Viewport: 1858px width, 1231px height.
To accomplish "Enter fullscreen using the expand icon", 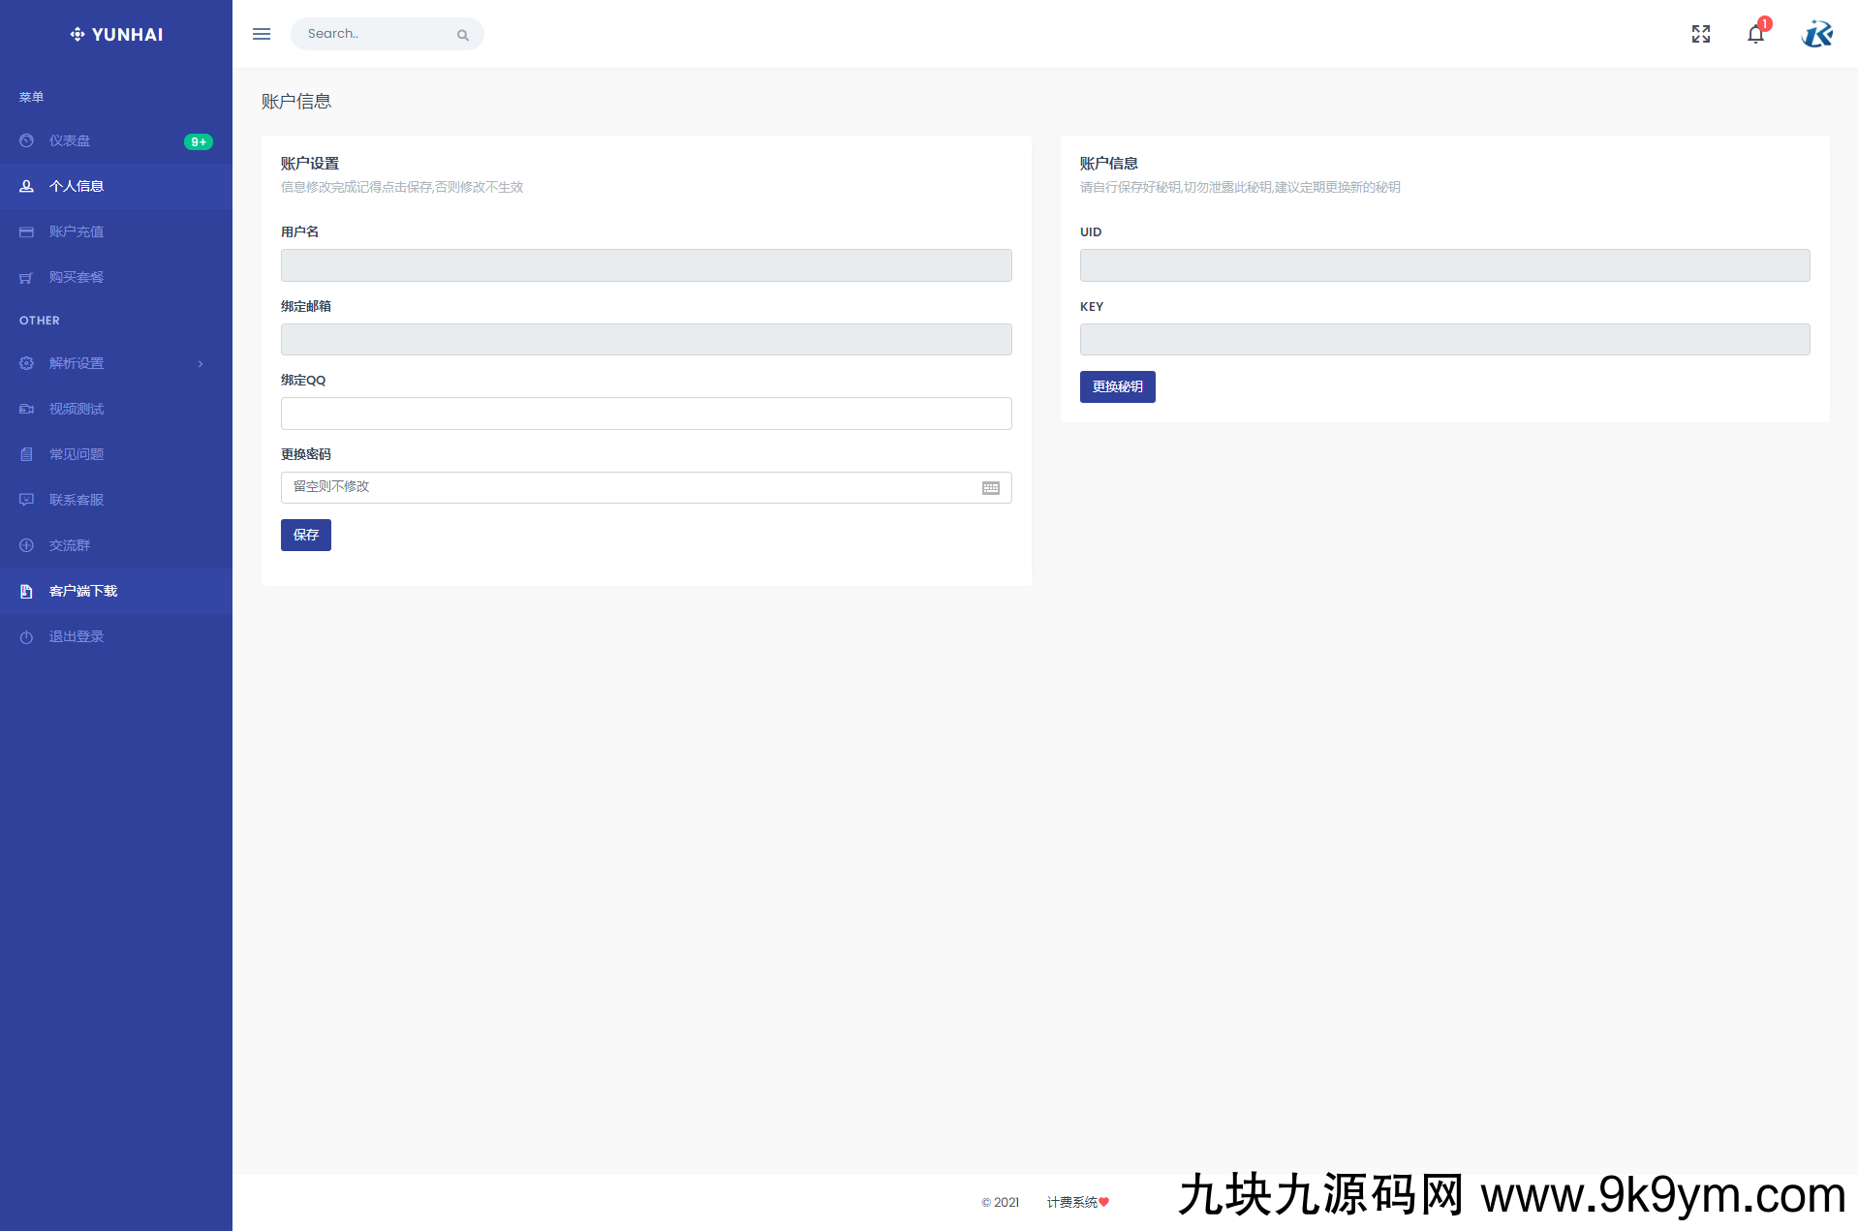I will pos(1700,34).
